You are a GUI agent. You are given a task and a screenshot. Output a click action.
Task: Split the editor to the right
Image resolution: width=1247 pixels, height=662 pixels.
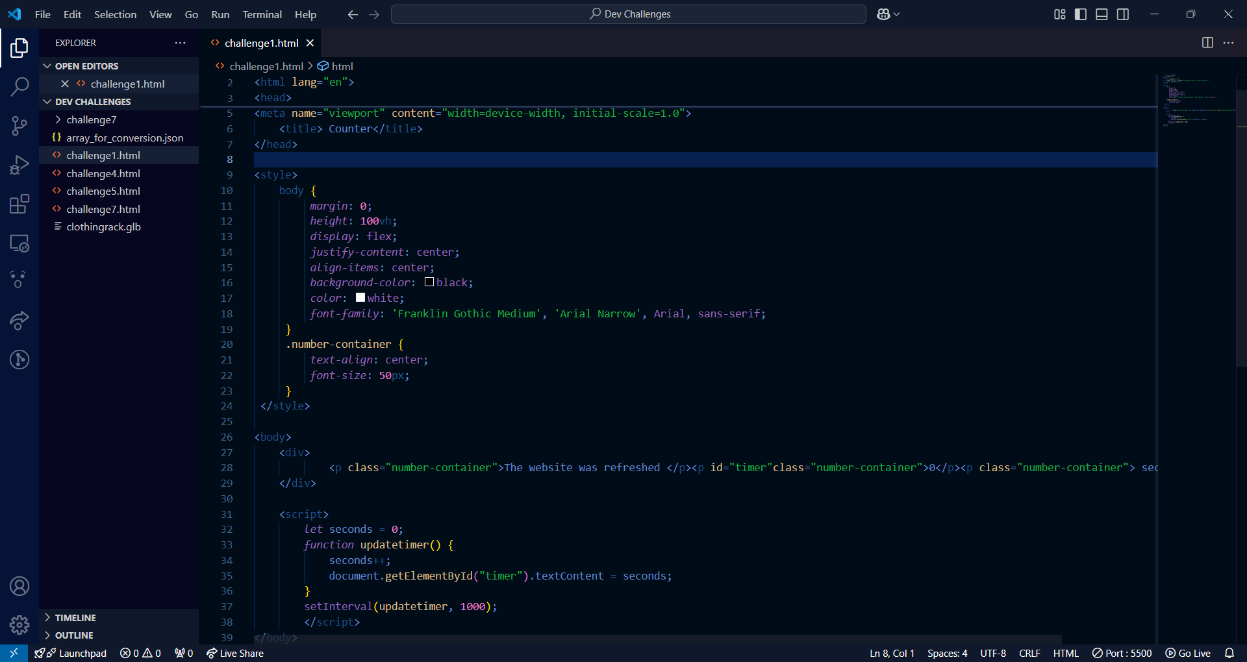pos(1207,43)
